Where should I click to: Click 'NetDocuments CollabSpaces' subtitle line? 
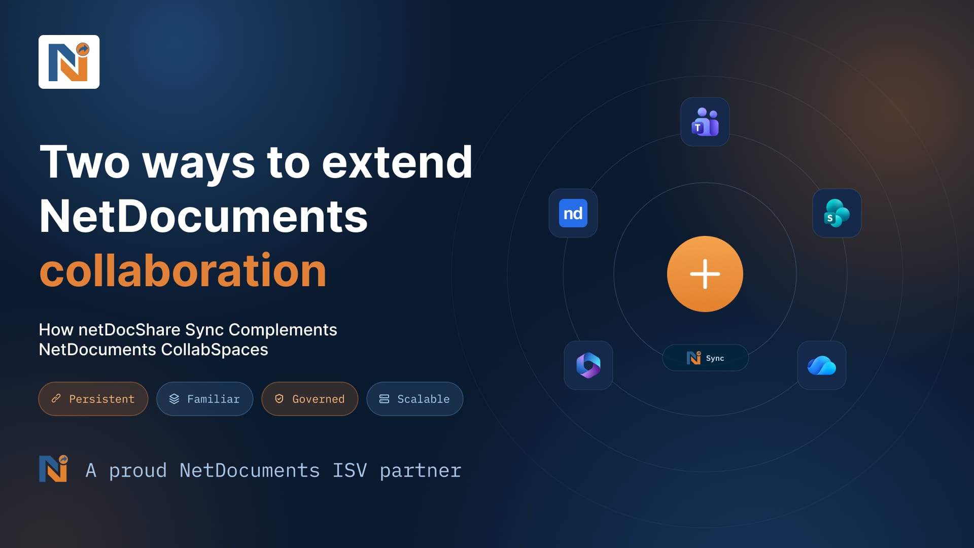154,350
